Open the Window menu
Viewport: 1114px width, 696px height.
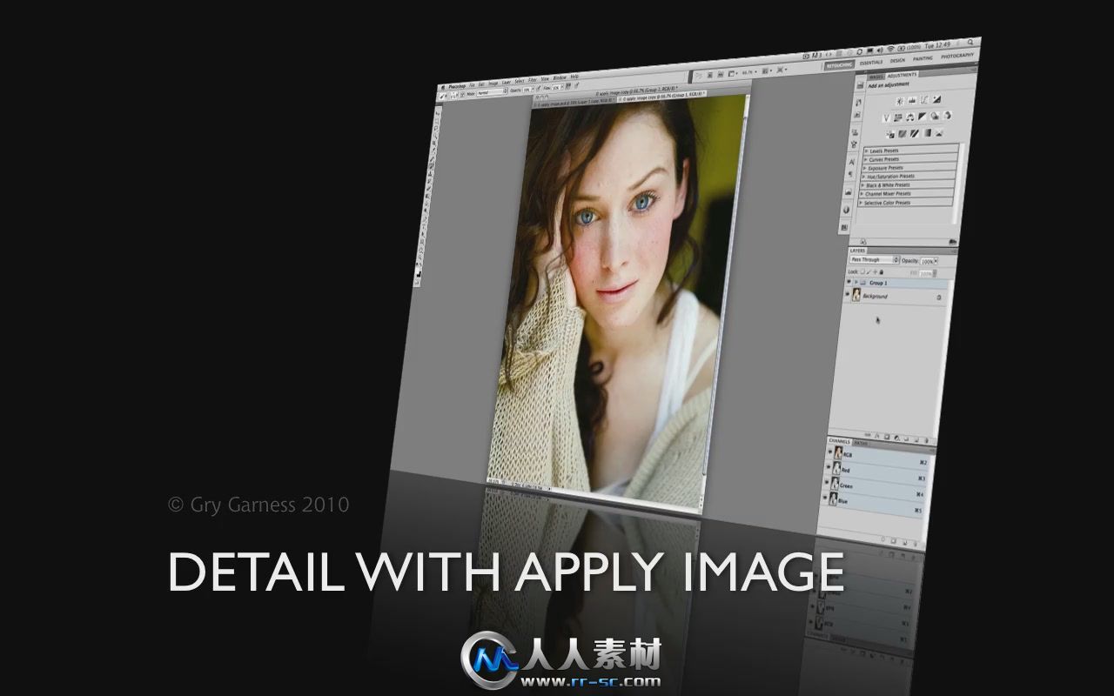point(560,77)
